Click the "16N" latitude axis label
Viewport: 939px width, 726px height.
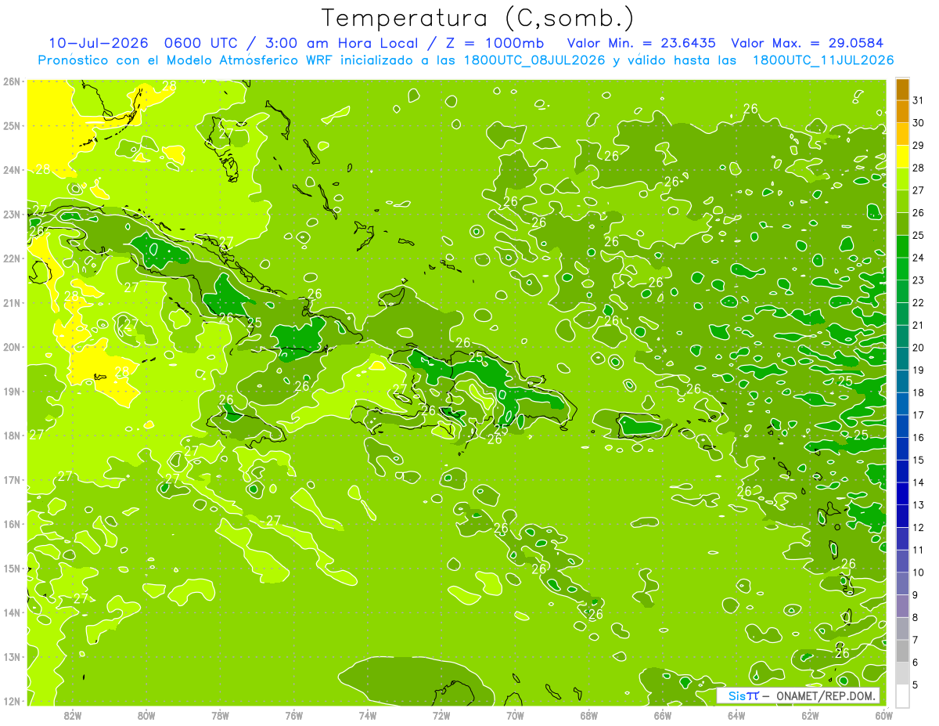pos(11,524)
